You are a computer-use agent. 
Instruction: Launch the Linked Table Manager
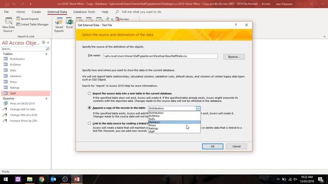click(32, 25)
